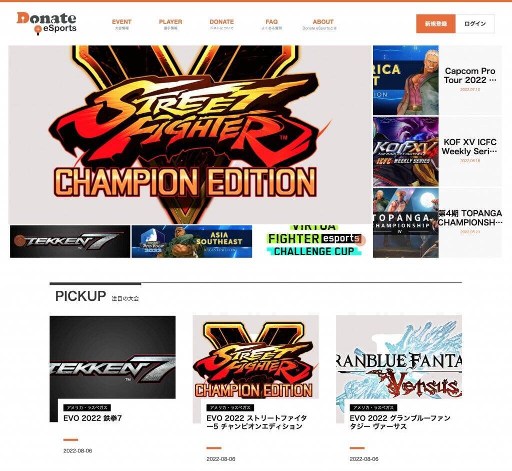Select the Tekken 7 carousel thumbnail
Image resolution: width=512 pixels, height=471 pixels.
pyautogui.click(x=70, y=242)
